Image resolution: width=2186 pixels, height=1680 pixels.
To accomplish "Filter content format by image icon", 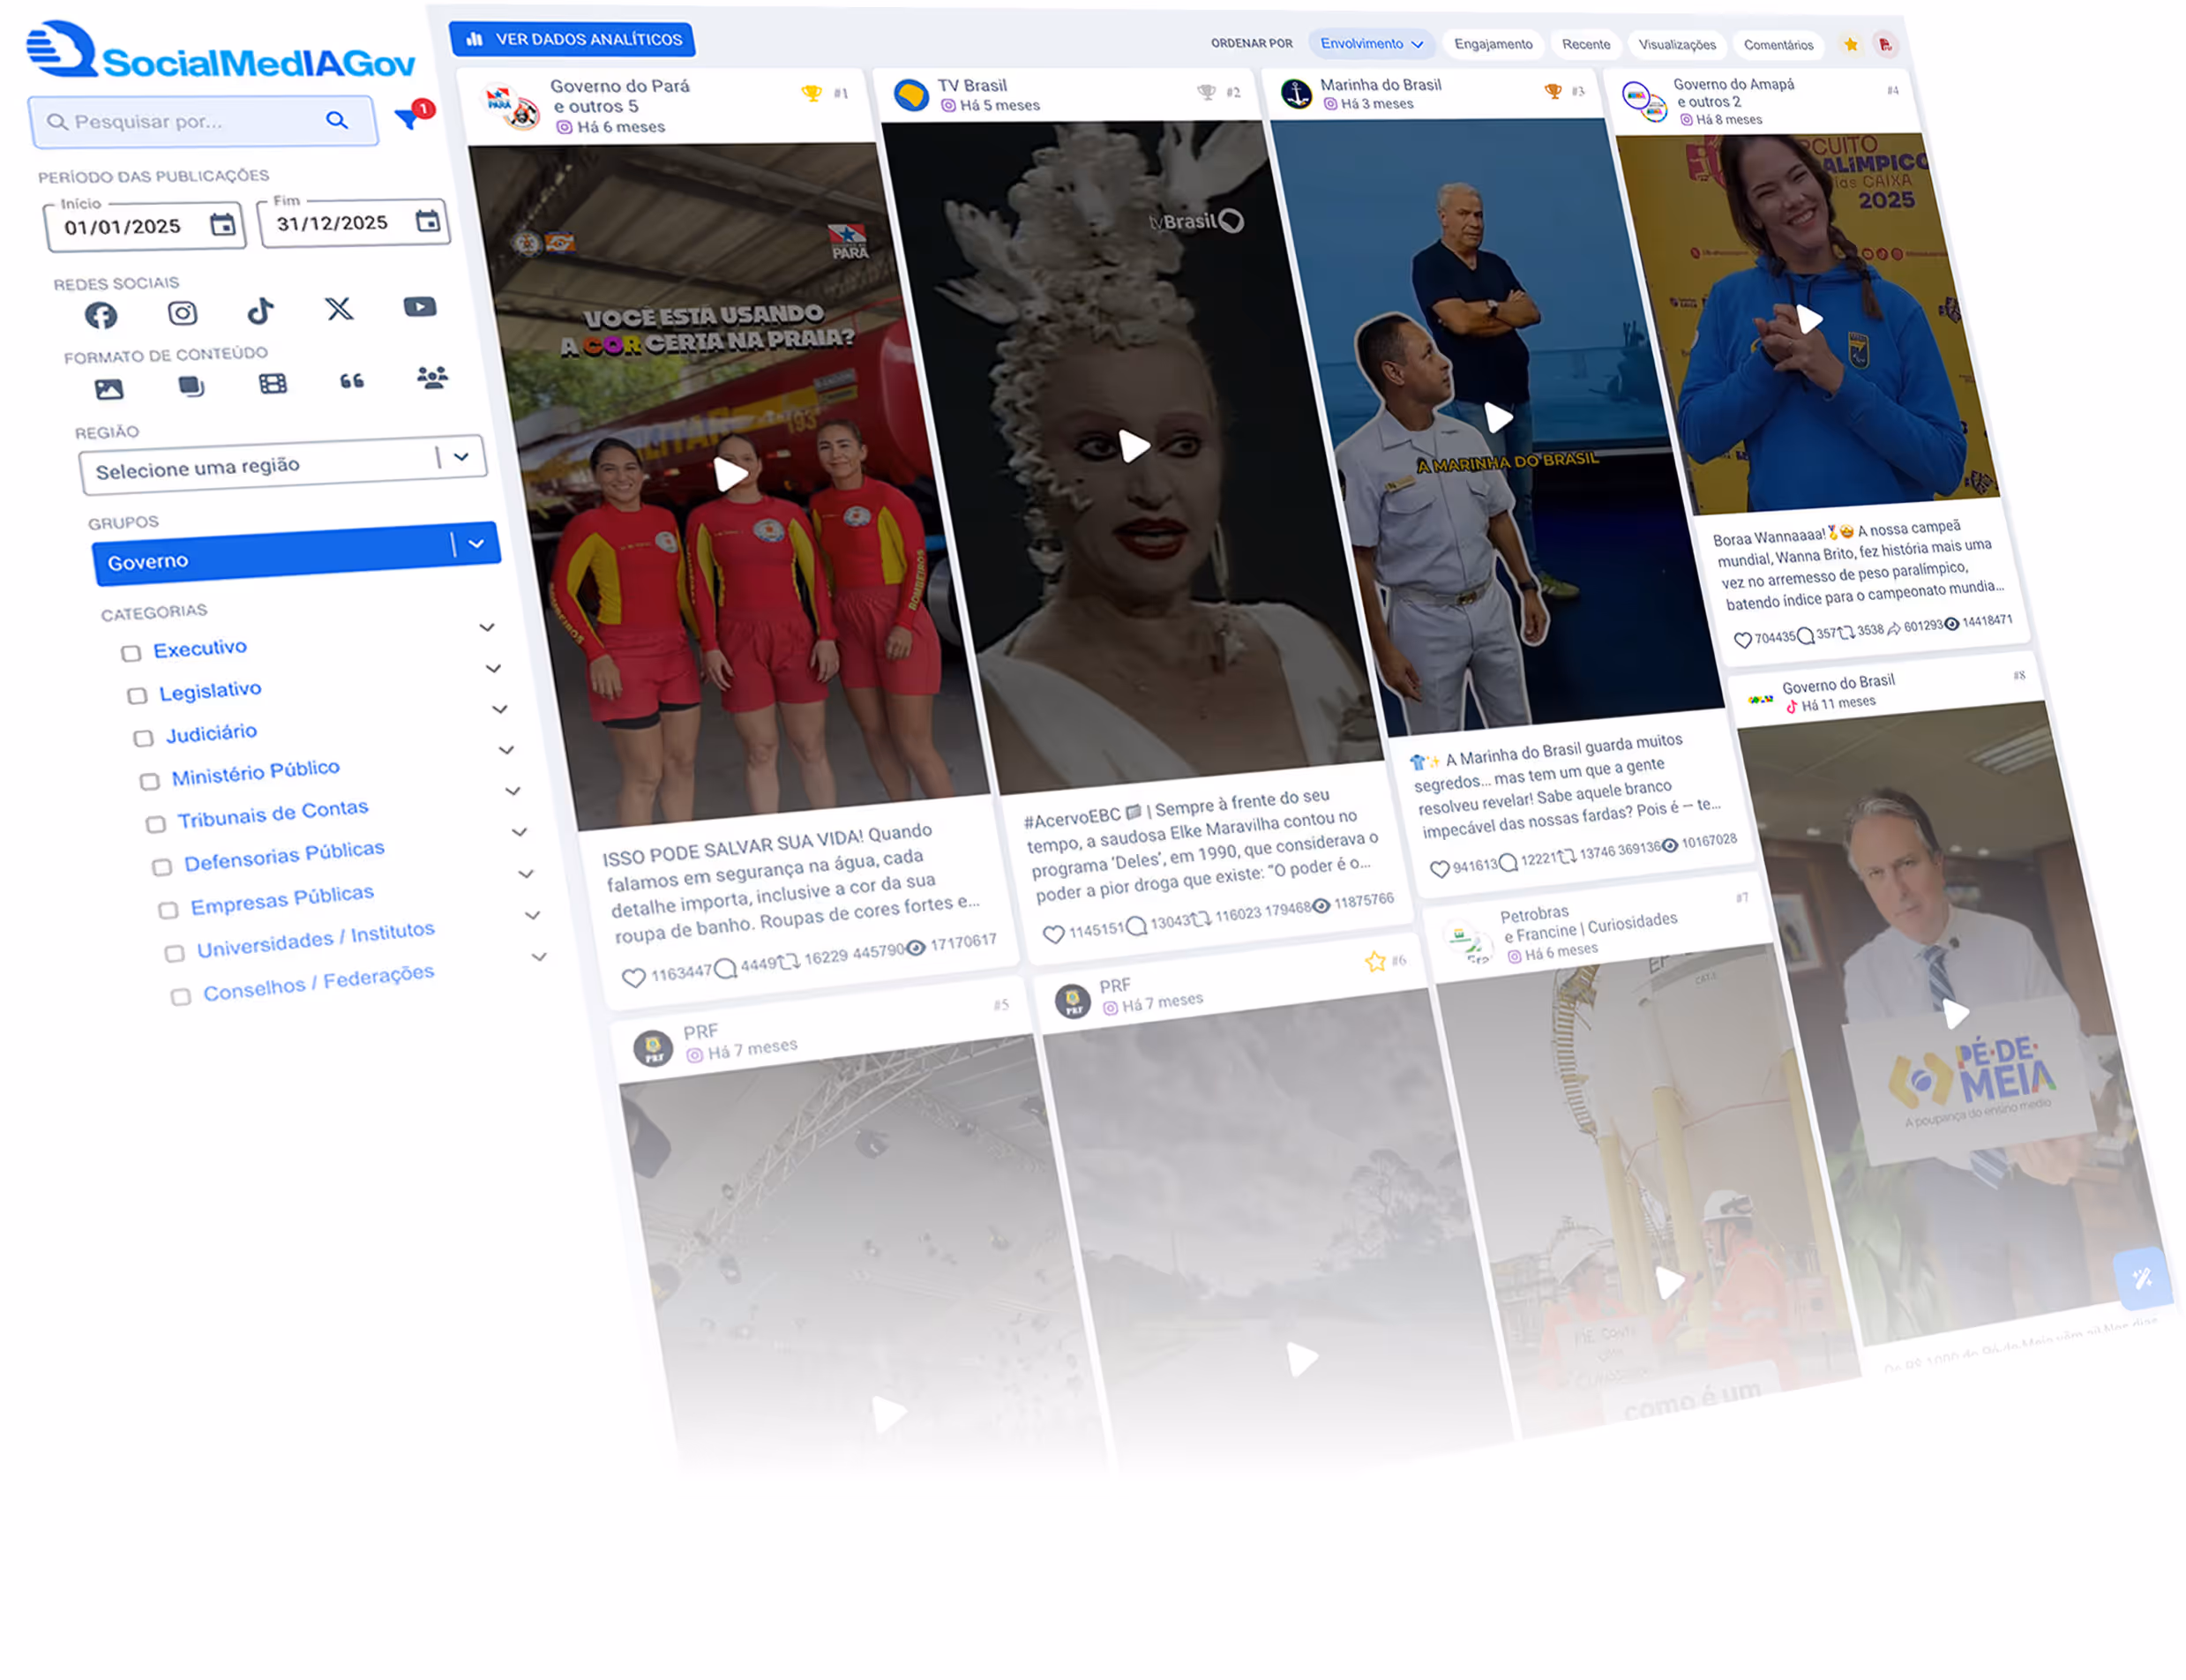I will [109, 389].
